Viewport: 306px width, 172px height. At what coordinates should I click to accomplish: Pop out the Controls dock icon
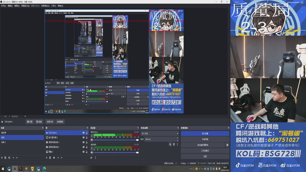(228, 128)
